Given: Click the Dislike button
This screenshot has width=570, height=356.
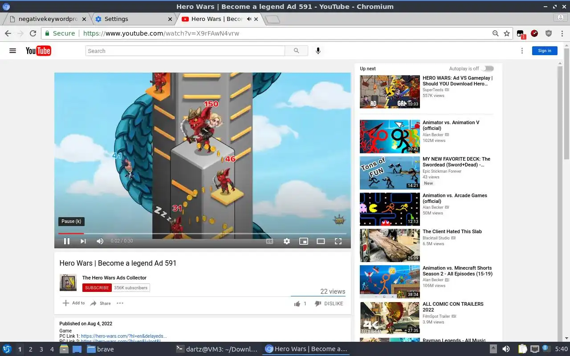Looking at the screenshot, I should click(329, 303).
